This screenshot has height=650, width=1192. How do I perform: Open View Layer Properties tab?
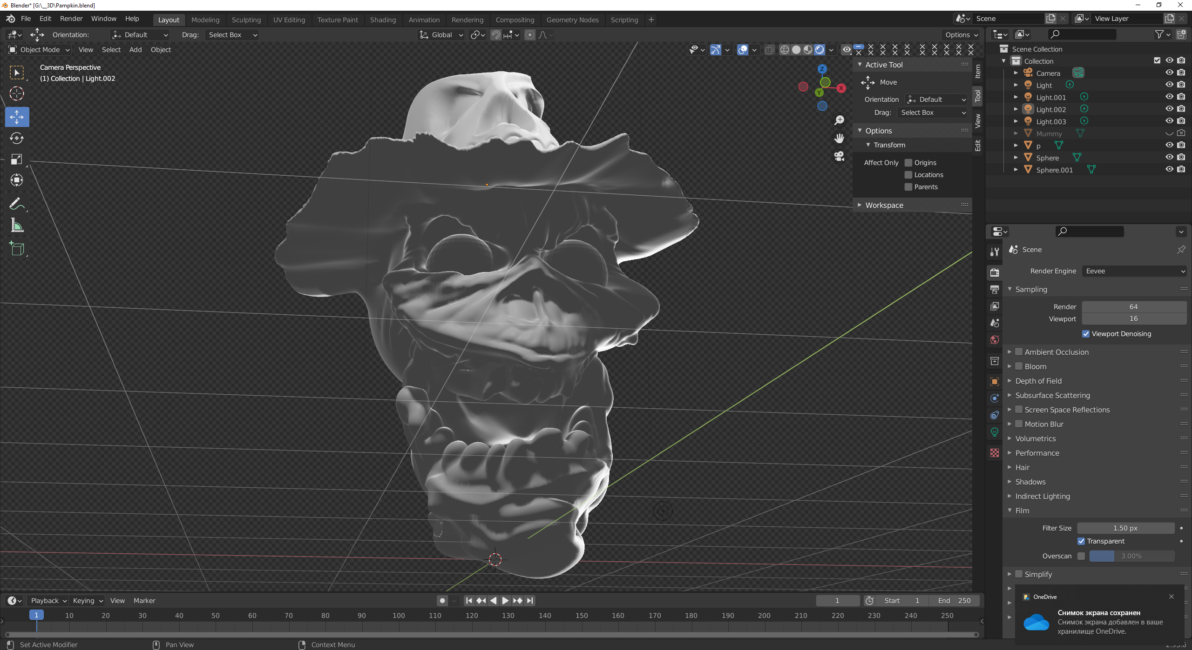coord(995,306)
